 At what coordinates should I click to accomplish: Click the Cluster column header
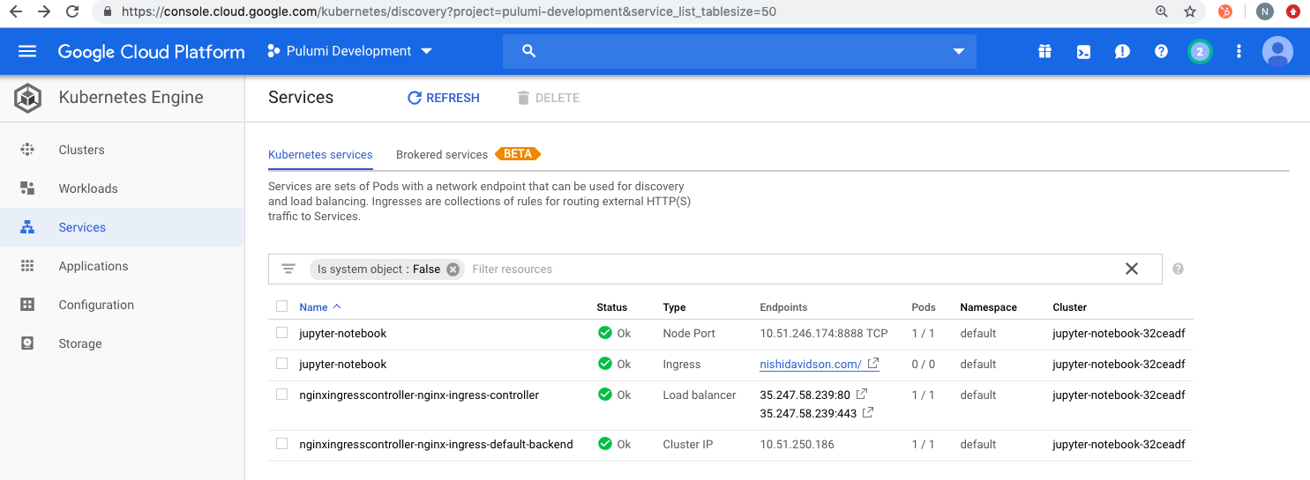pyautogui.click(x=1069, y=307)
